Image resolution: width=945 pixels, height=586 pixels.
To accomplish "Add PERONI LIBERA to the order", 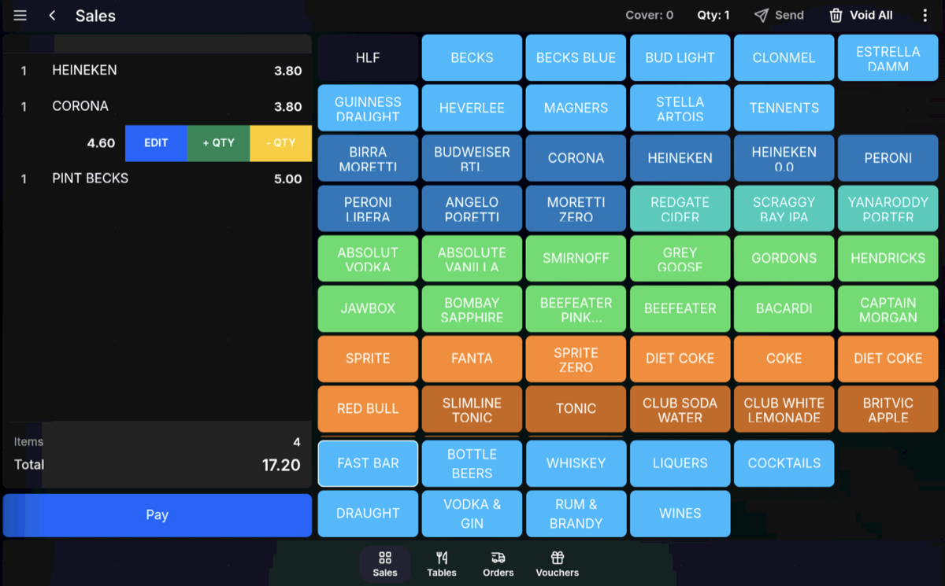I will point(368,208).
